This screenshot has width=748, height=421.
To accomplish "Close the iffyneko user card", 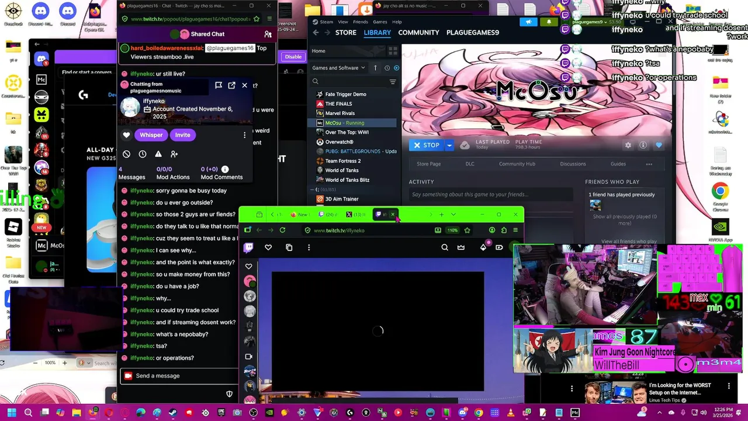I will pos(244,85).
